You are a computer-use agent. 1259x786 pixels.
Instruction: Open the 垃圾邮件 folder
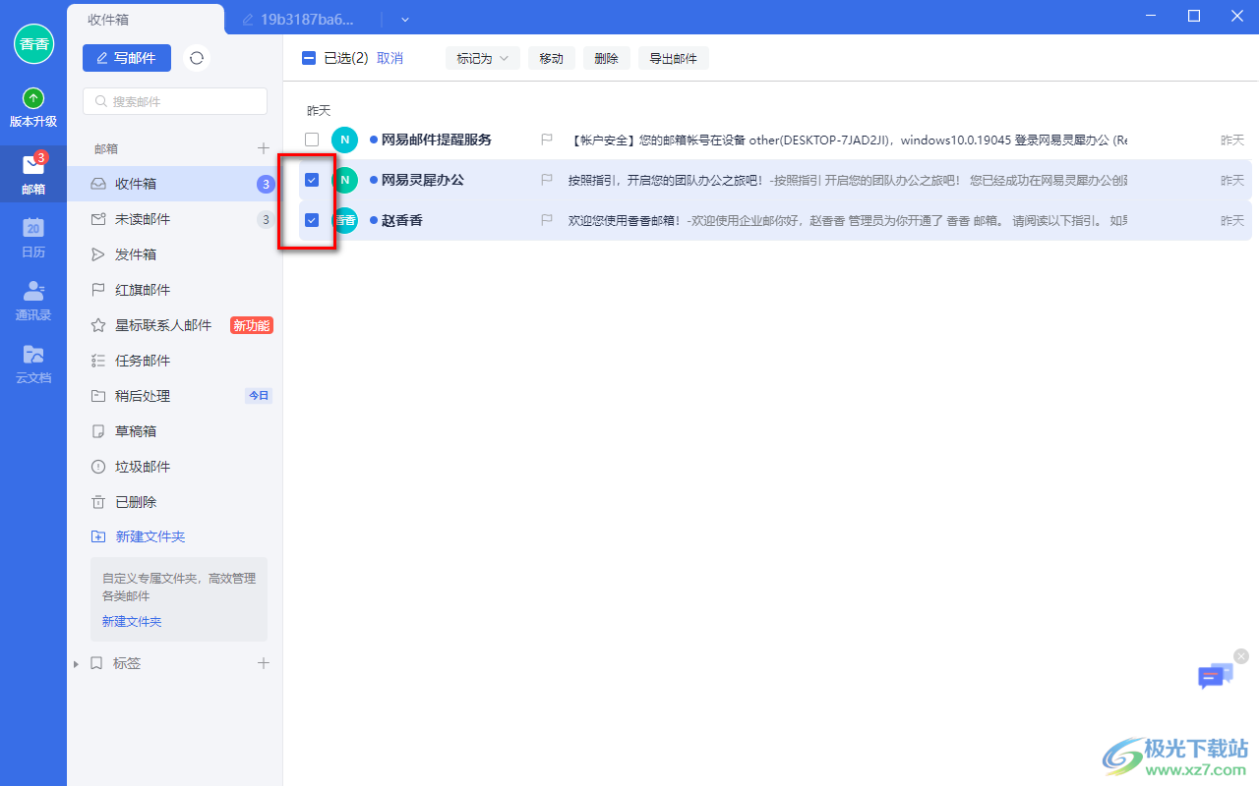pos(175,467)
